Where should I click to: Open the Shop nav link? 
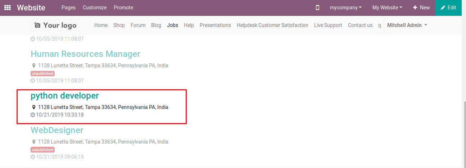[x=119, y=25]
